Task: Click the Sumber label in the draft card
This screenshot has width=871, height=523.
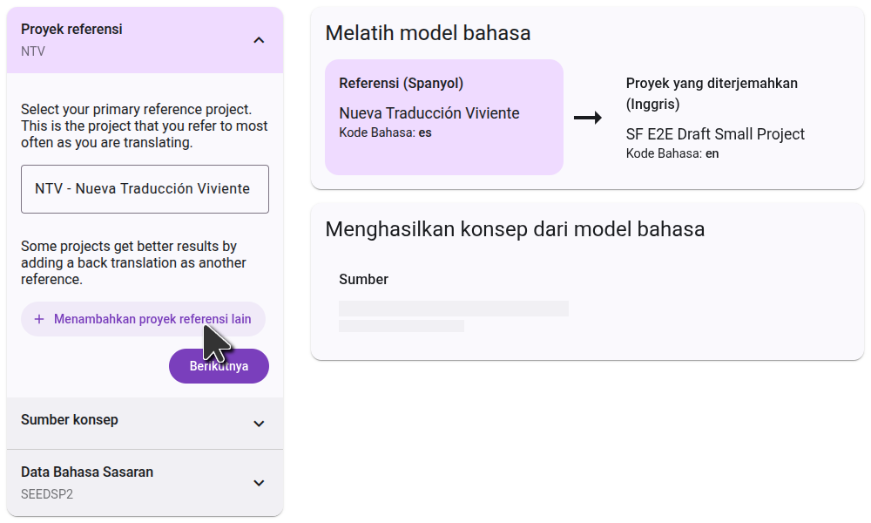Action: (363, 280)
